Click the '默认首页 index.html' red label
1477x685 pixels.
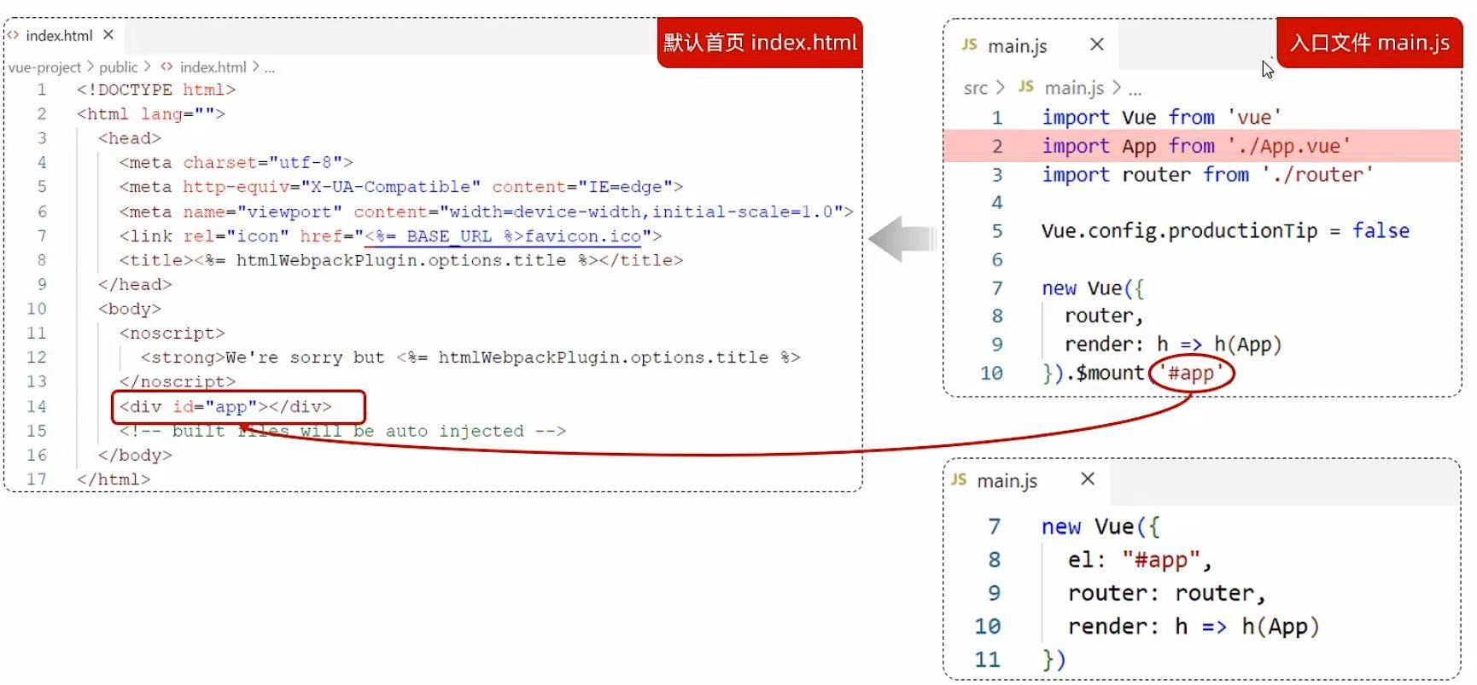pos(760,42)
